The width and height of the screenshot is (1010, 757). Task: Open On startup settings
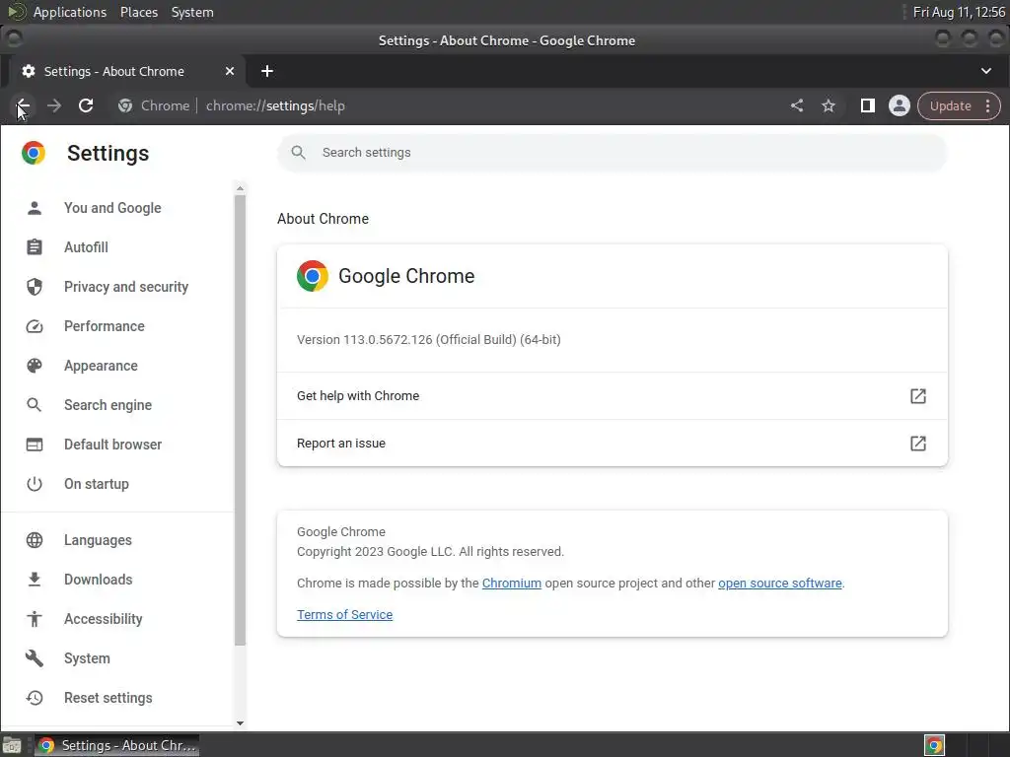97,484
